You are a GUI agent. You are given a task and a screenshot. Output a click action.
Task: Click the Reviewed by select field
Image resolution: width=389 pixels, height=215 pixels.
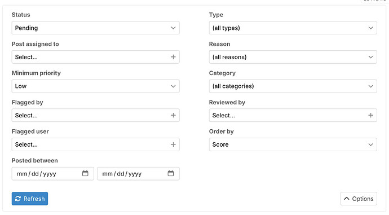pyautogui.click(x=293, y=115)
